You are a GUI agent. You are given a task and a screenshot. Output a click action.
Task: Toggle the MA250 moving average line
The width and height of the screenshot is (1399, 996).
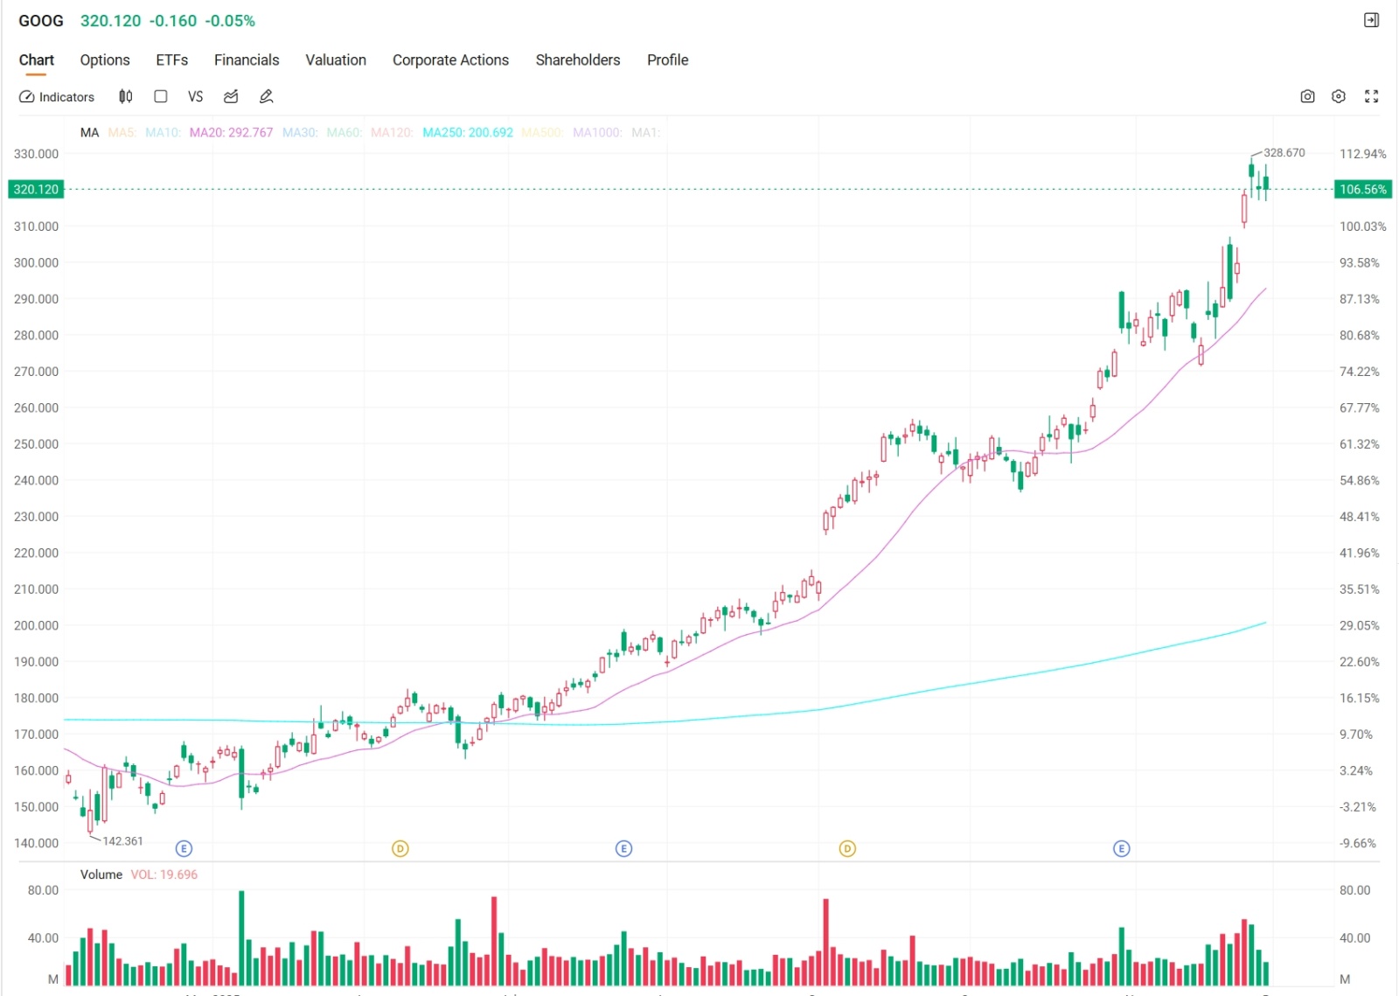467,133
